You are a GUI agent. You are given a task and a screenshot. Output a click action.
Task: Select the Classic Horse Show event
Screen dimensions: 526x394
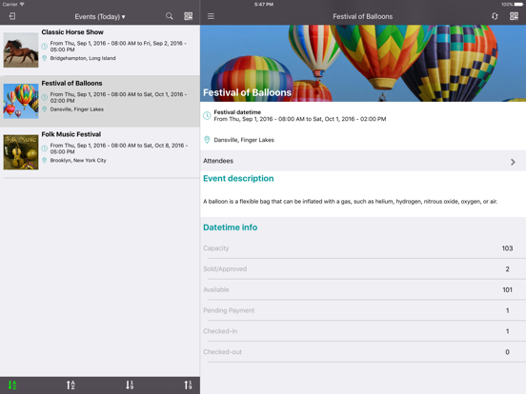[100, 49]
